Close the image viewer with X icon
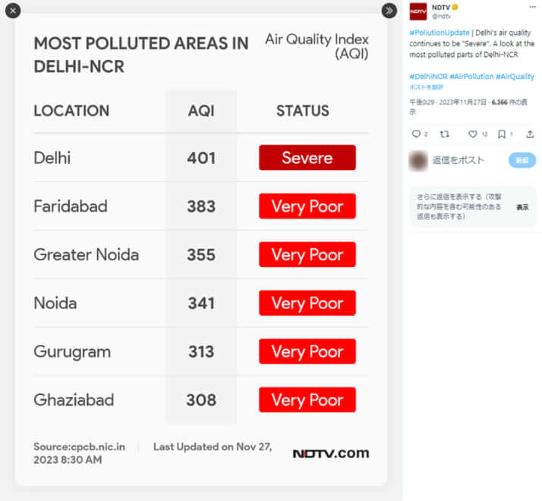This screenshot has height=501, width=542. coord(13,11)
